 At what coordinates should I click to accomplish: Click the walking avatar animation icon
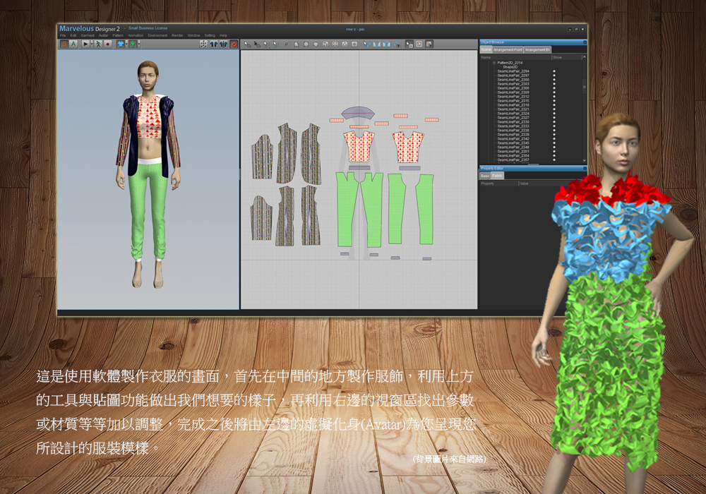(x=97, y=44)
